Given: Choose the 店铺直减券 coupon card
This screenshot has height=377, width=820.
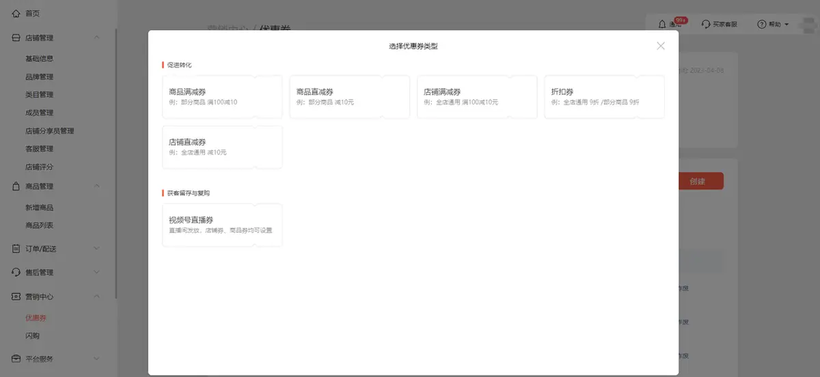Looking at the screenshot, I should [x=222, y=147].
